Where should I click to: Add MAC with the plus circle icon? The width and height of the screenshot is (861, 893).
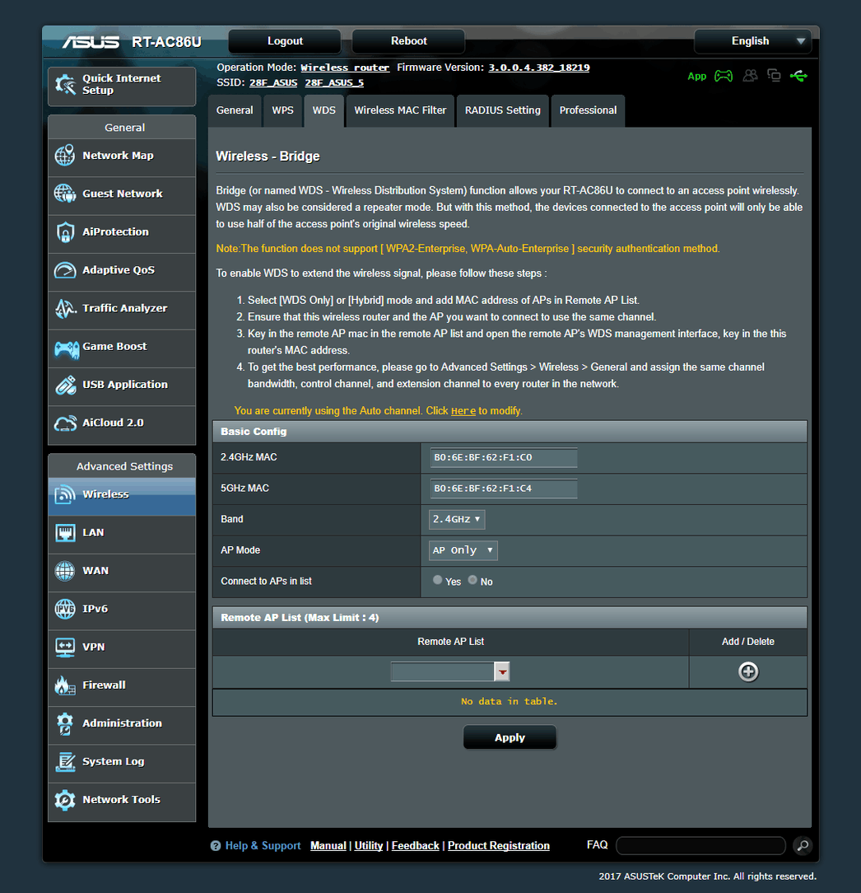[x=748, y=672]
